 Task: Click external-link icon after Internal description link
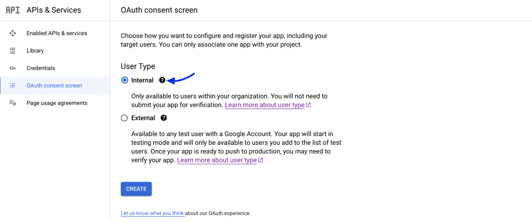click(x=308, y=105)
